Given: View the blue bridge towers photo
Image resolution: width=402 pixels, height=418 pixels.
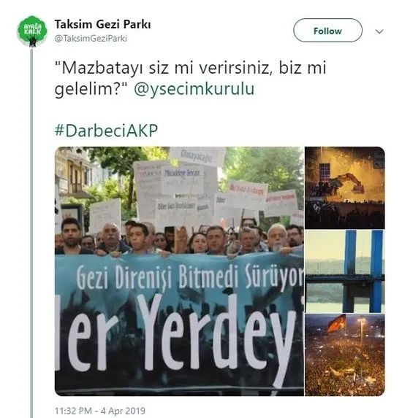Looking at the screenshot, I should pos(344,271).
